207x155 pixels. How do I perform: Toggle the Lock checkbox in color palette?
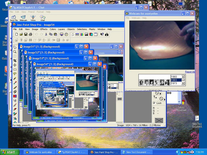coord(154,103)
